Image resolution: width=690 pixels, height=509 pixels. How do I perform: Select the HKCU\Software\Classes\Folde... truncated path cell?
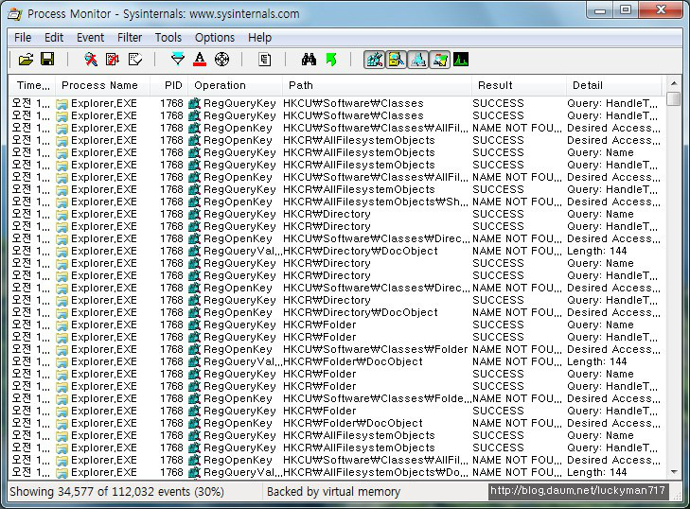coord(377,398)
